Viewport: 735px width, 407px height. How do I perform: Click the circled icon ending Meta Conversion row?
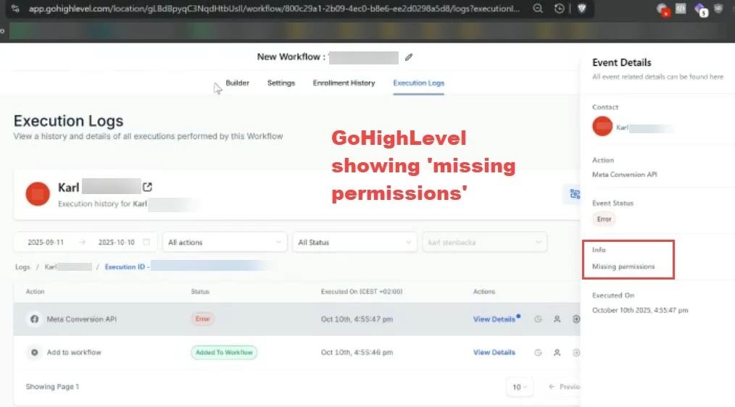pyautogui.click(x=576, y=319)
